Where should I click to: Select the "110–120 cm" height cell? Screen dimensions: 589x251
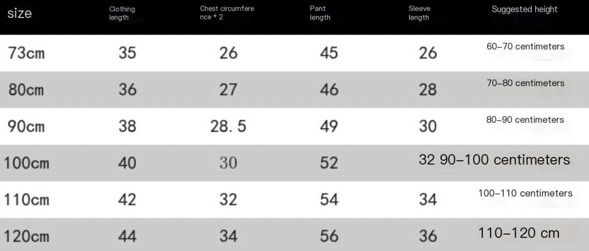(x=519, y=233)
